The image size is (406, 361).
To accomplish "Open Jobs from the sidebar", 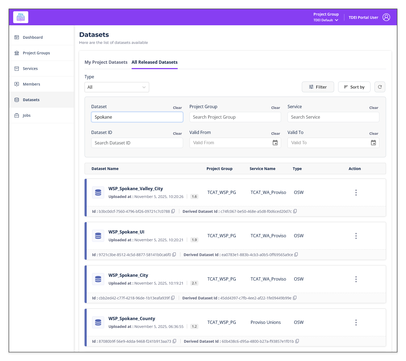I will pyautogui.click(x=27, y=115).
